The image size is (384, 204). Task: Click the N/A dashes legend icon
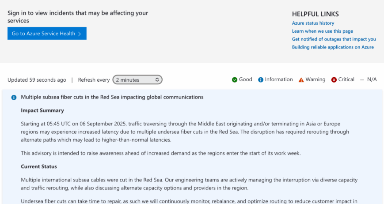[x=362, y=80]
